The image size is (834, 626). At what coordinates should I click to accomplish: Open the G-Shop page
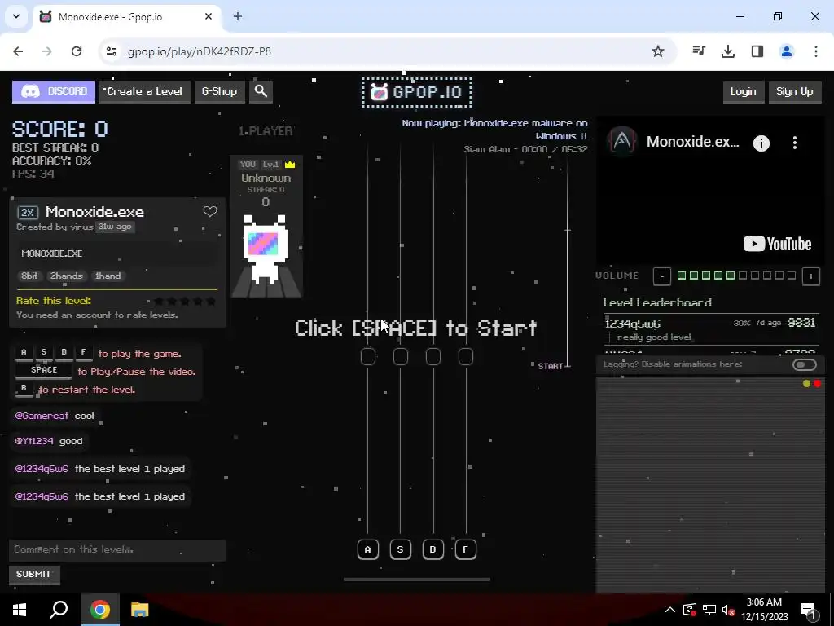coord(219,91)
